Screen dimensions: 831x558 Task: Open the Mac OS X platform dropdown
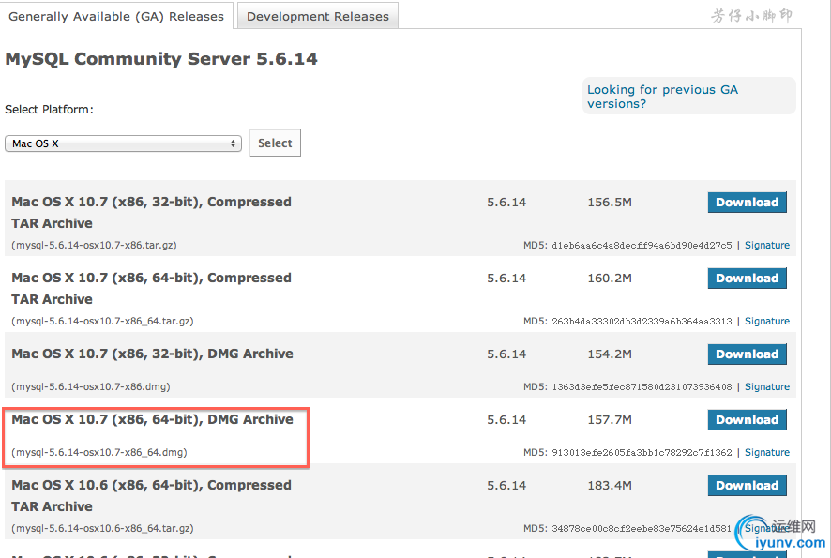tap(123, 143)
